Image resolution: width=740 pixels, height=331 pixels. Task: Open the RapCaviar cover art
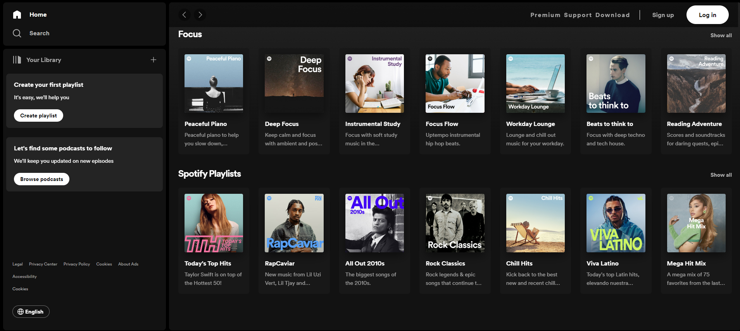point(294,223)
